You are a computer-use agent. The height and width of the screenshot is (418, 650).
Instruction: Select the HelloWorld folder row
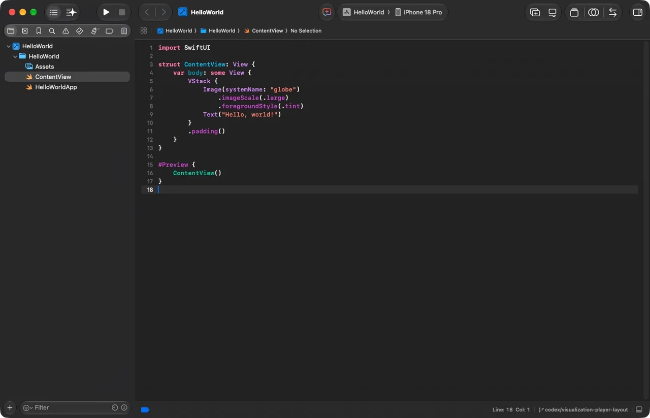click(67, 56)
